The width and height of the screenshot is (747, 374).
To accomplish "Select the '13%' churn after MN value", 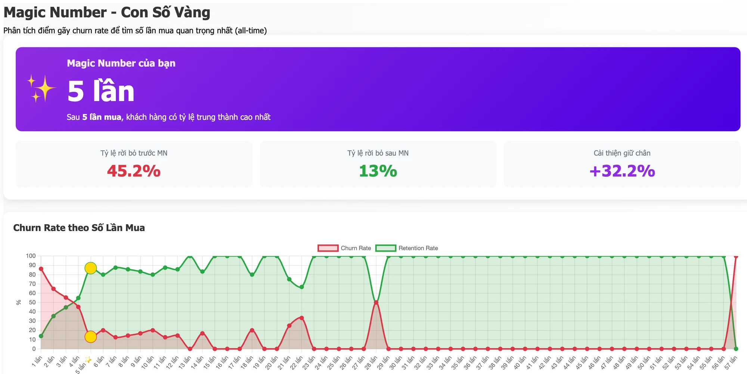I will coord(378,171).
